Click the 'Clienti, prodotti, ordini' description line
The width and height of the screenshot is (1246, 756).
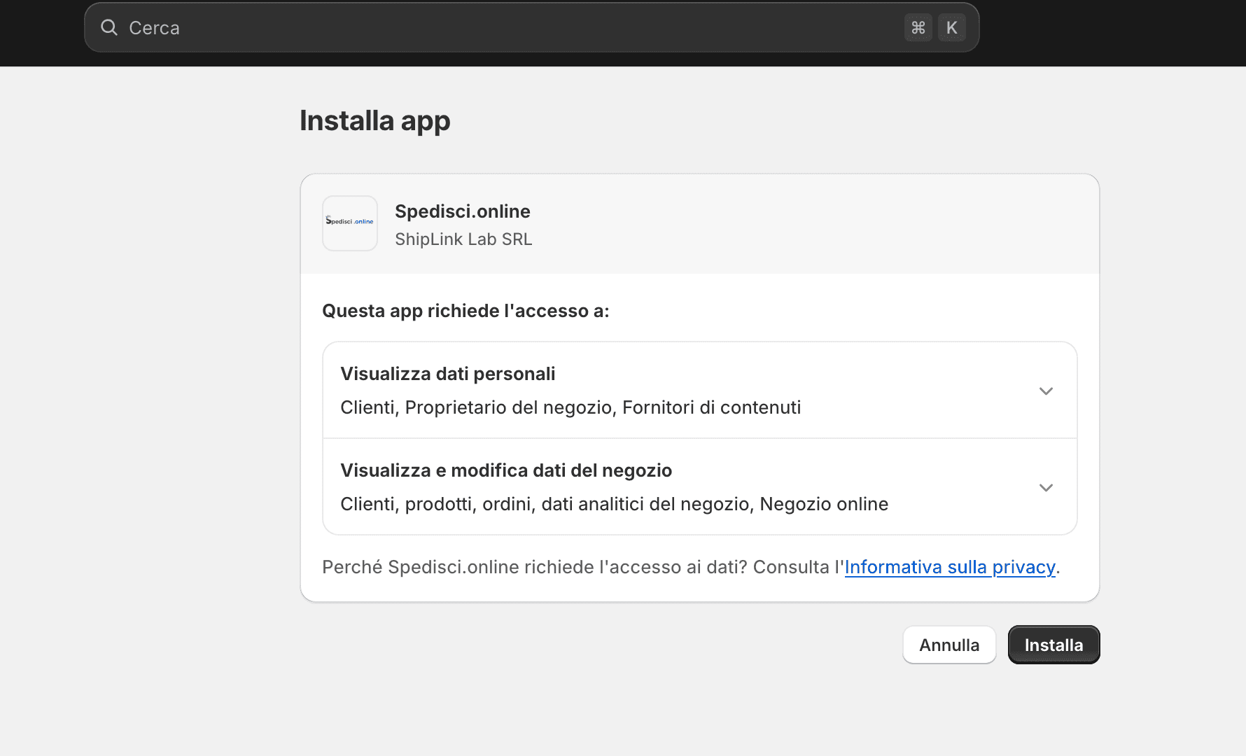tap(614, 504)
